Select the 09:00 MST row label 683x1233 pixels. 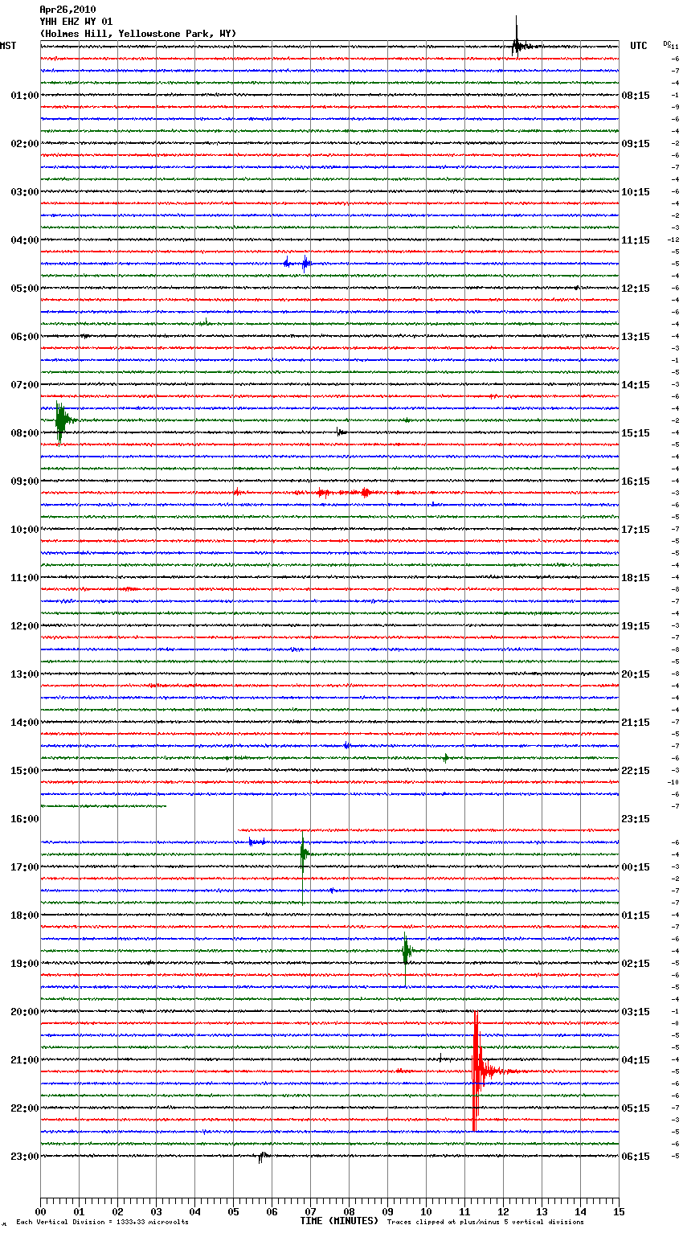pos(25,481)
